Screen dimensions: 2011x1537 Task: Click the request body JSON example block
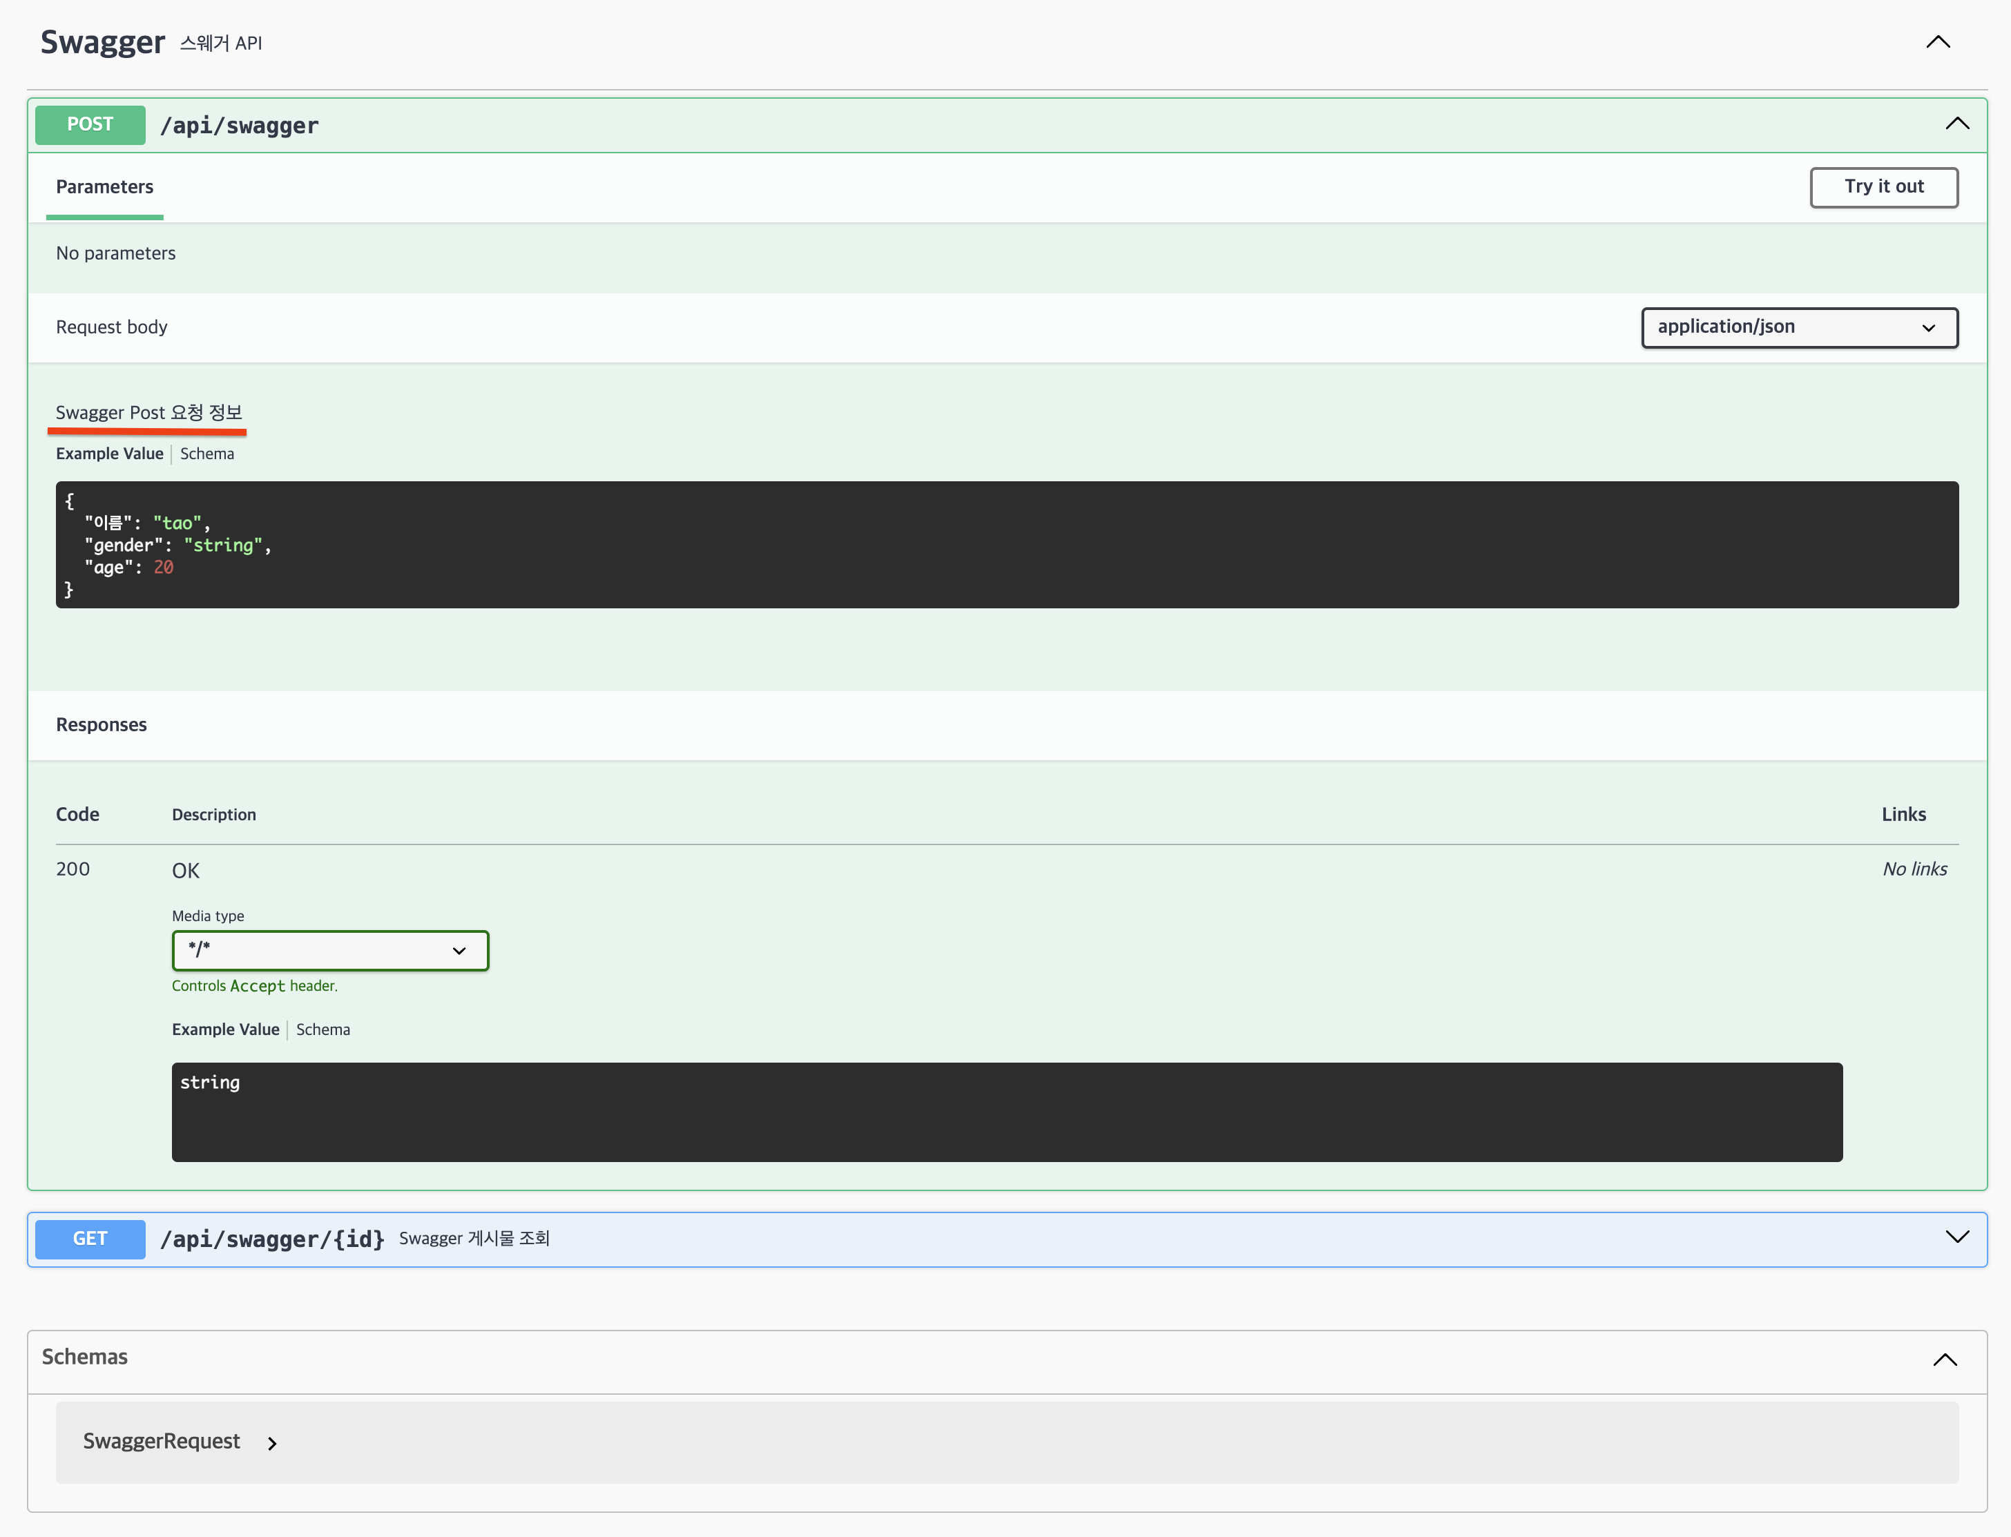[x=1006, y=544]
